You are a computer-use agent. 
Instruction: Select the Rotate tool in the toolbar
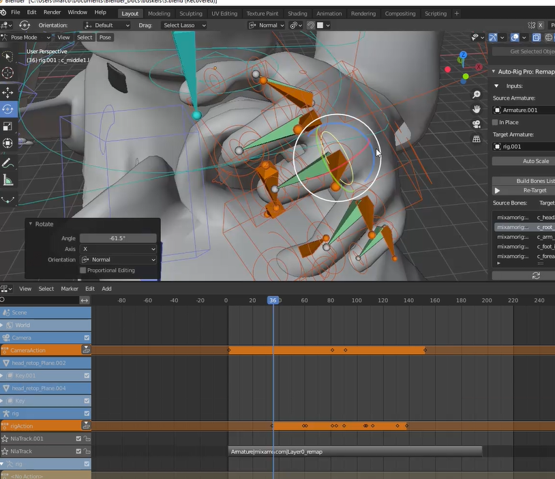click(x=8, y=109)
